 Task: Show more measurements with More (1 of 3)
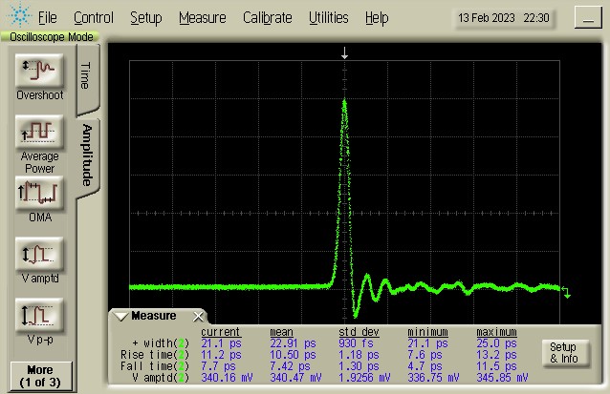[x=39, y=375]
